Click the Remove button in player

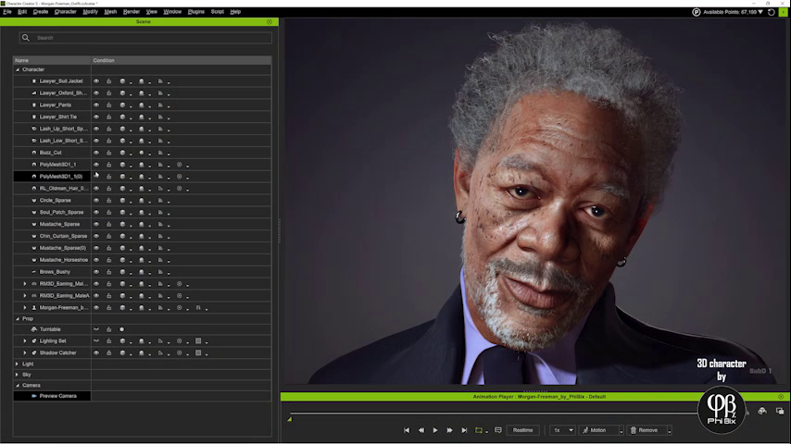tap(647, 430)
